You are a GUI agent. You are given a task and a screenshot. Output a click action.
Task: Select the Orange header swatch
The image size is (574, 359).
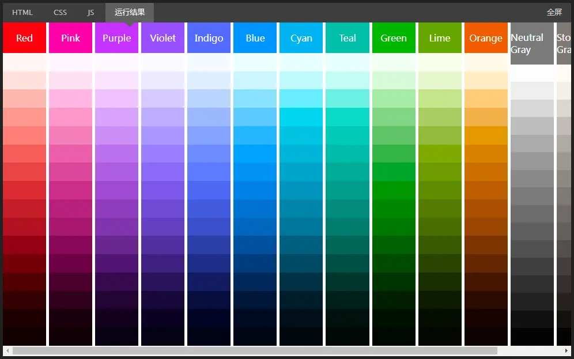coord(486,38)
